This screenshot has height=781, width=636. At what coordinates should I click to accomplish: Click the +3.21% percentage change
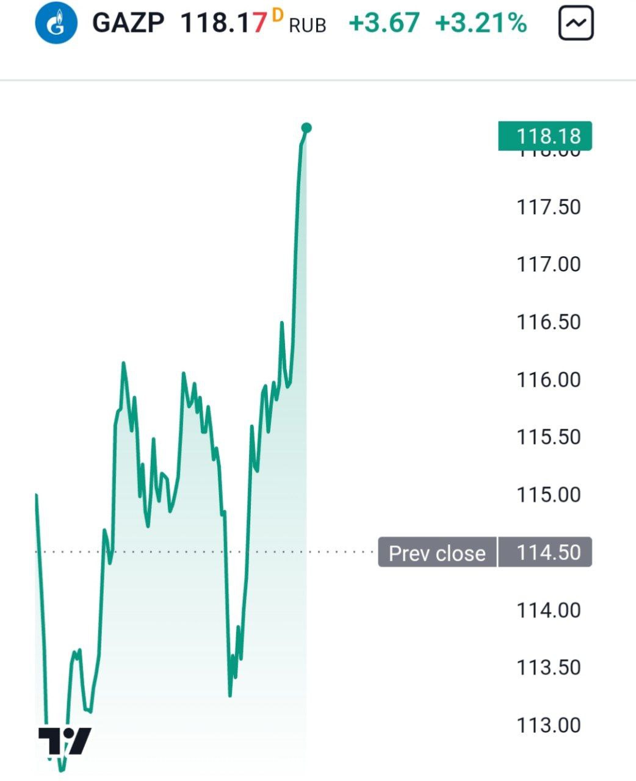[x=480, y=24]
